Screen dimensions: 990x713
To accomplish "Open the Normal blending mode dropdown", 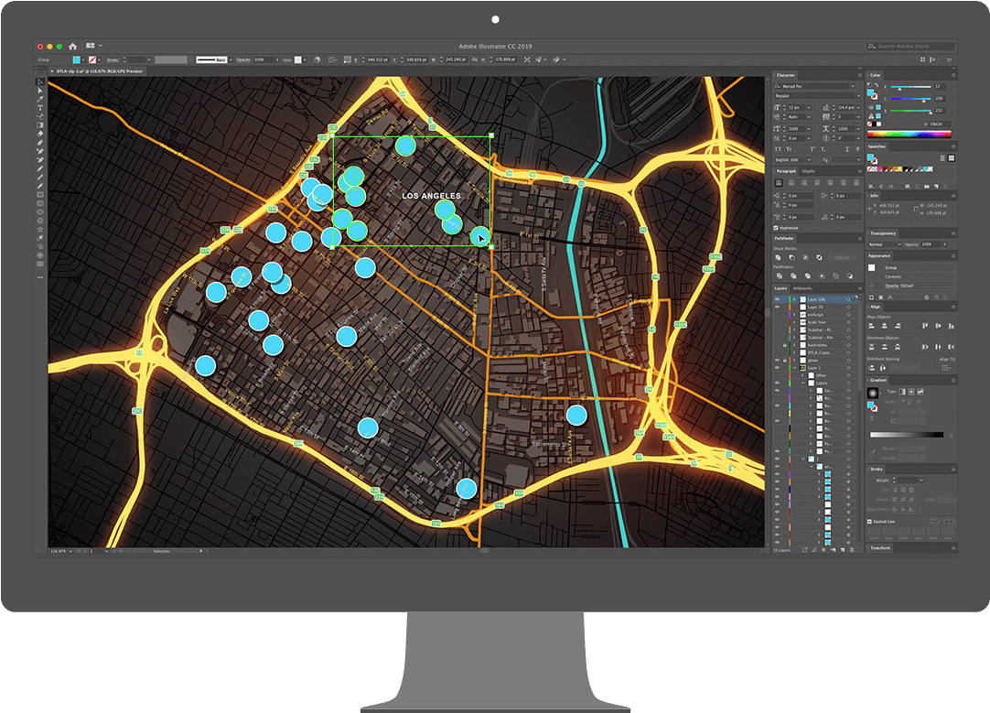I will tap(885, 244).
